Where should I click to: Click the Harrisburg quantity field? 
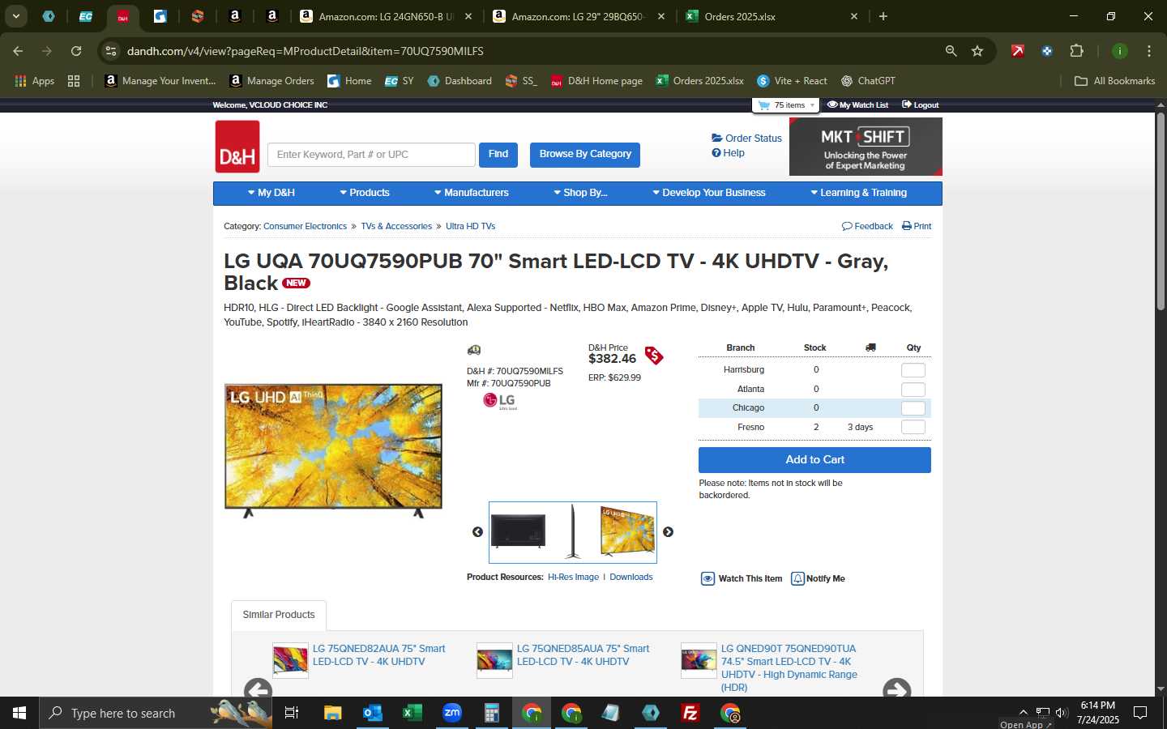[913, 370]
